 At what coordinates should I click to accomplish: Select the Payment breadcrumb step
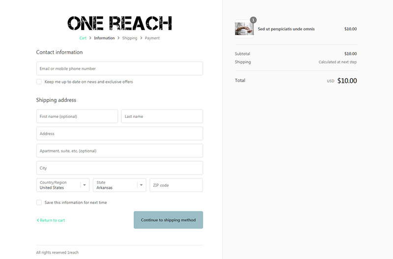152,38
